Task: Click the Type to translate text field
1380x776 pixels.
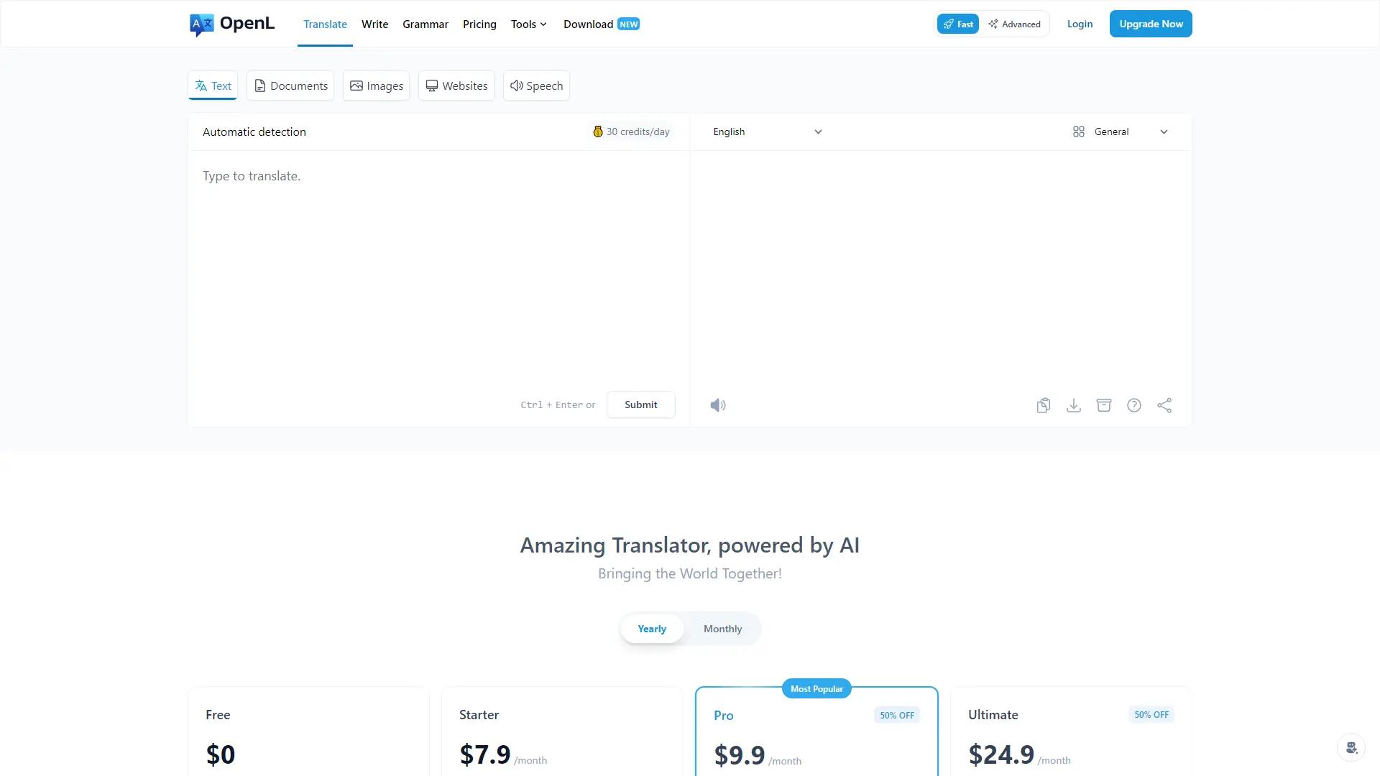Action: 438,266
